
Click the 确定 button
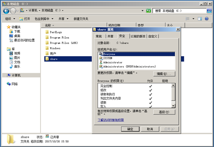point(130,129)
